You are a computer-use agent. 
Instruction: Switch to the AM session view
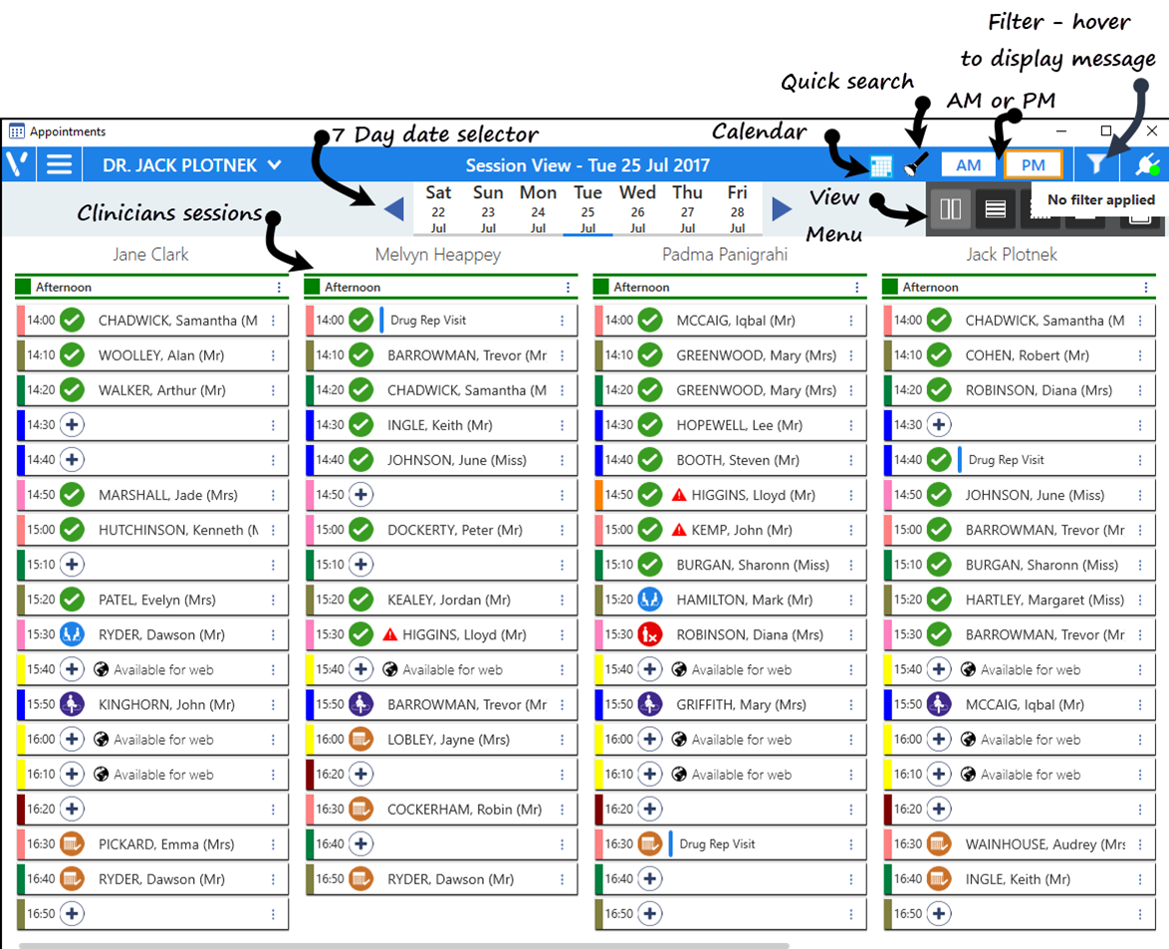(x=968, y=164)
